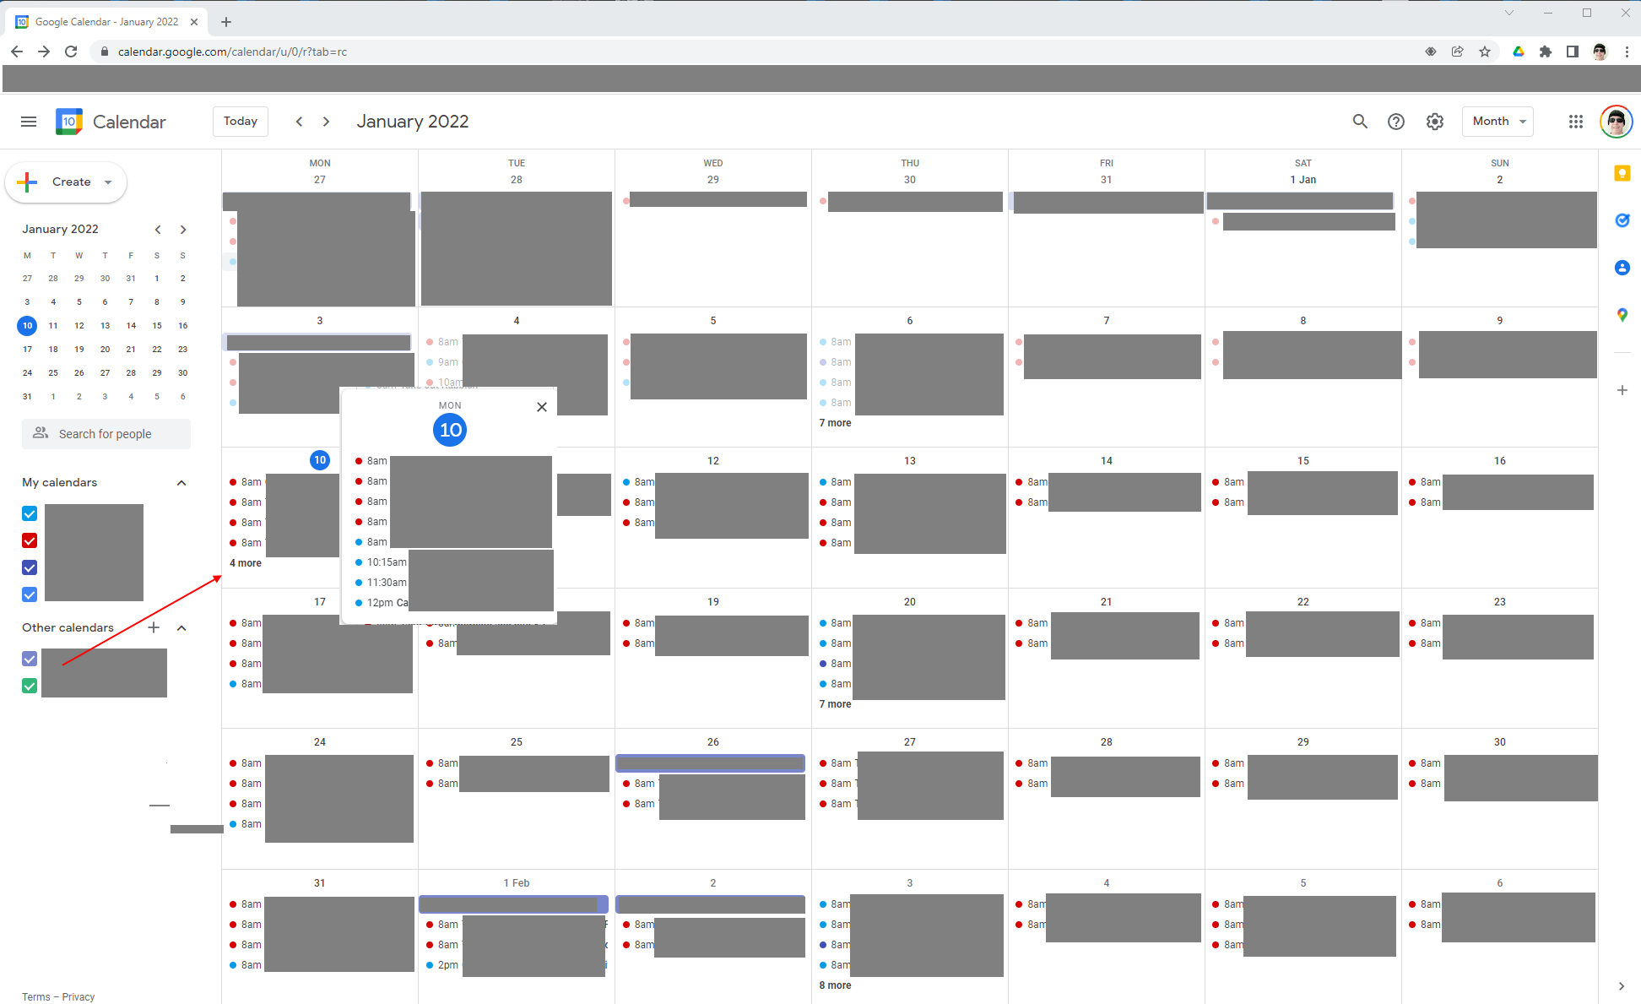Show the 4 more events on Monday 10
The image size is (1641, 1004).
coord(246,563)
